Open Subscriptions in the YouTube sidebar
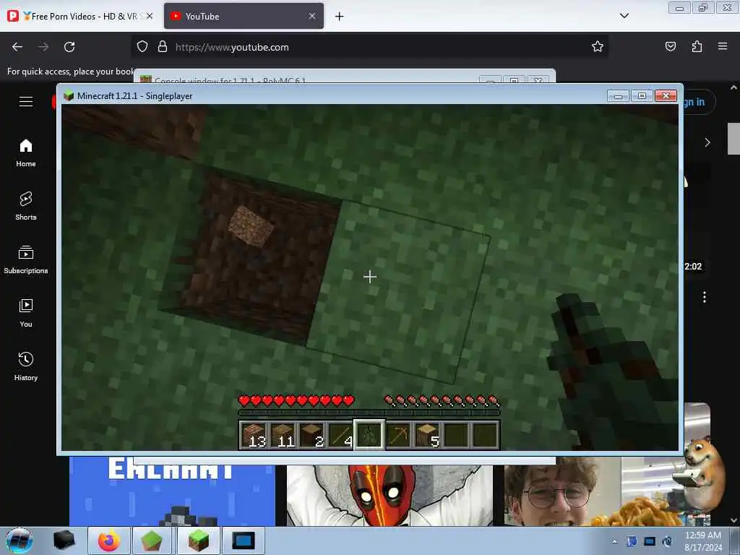 [x=26, y=259]
